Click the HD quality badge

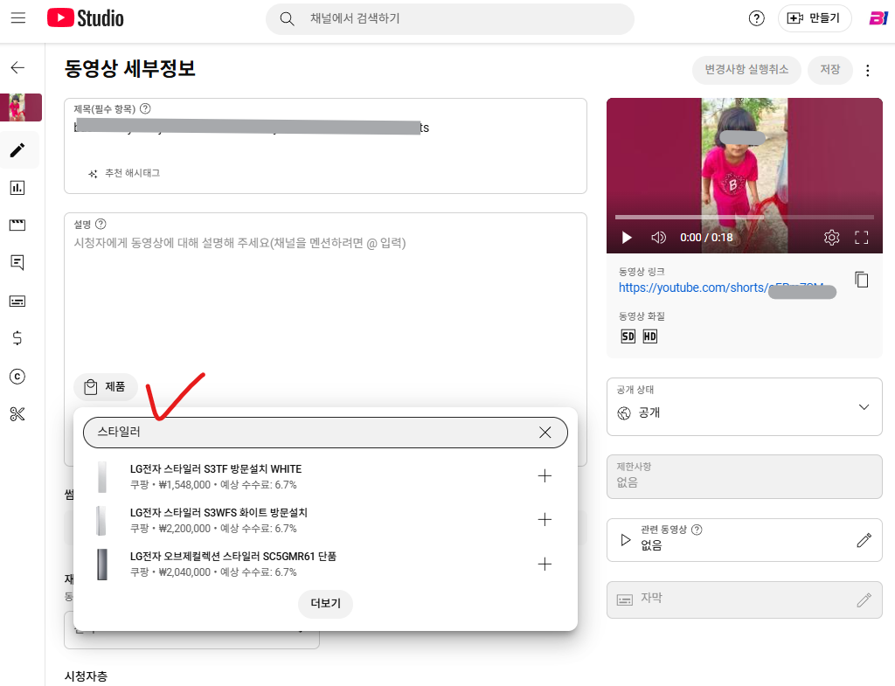click(x=650, y=336)
